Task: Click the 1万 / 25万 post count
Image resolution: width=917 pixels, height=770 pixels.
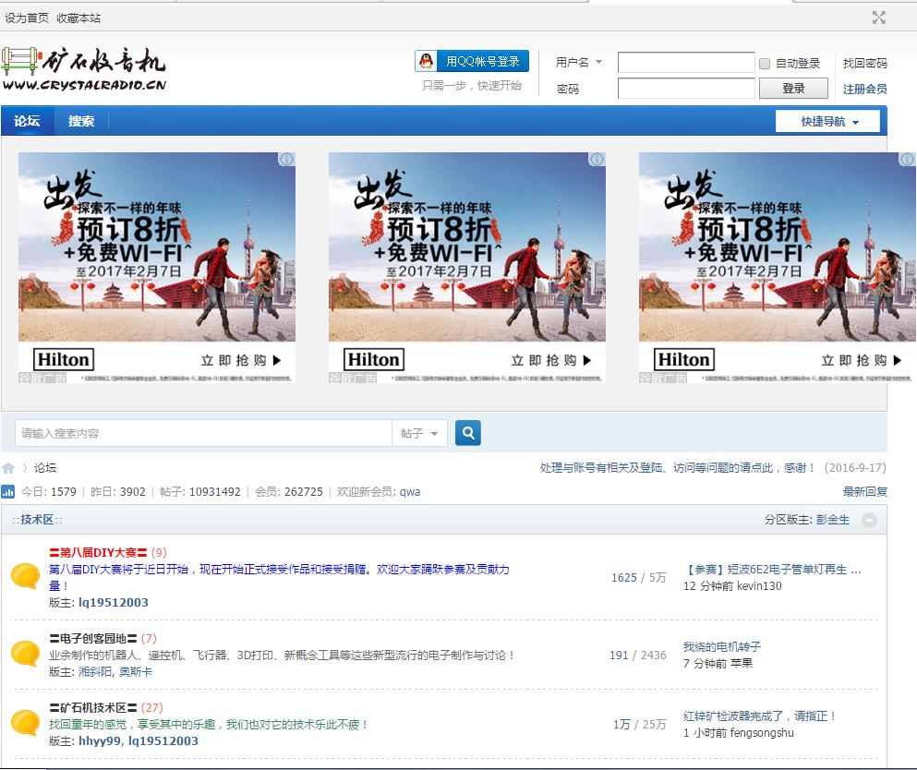Action: [x=640, y=725]
